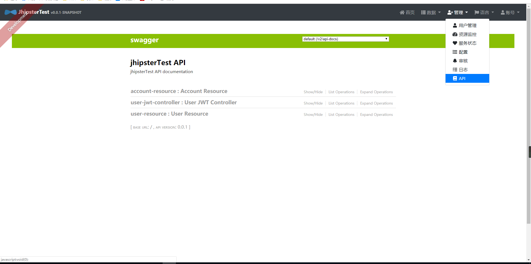
Task: Click Expand Operations for account-resource
Action: pyautogui.click(x=376, y=92)
